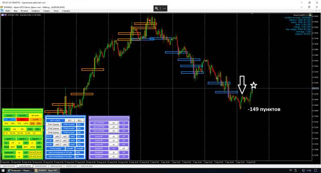
Task: Set тренд for signal 1
Action: click(x=6, y=147)
